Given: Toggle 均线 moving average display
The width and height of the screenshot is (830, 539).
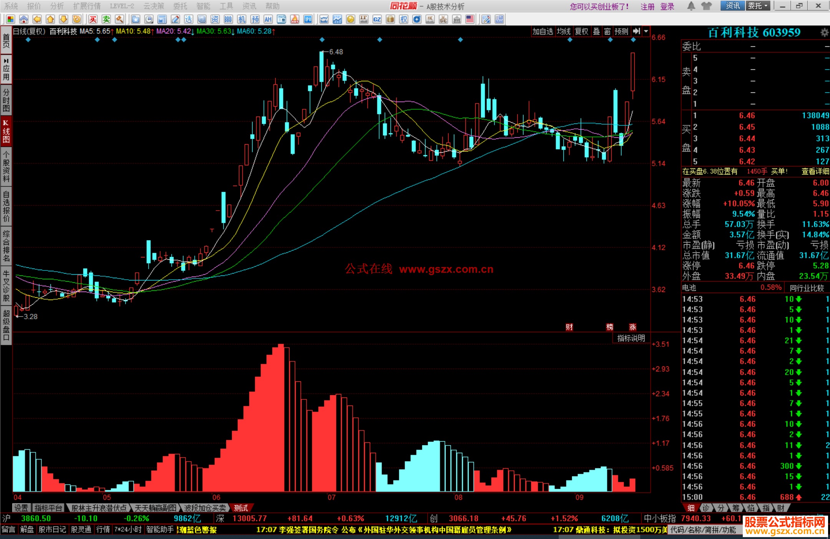Looking at the screenshot, I should coord(564,31).
